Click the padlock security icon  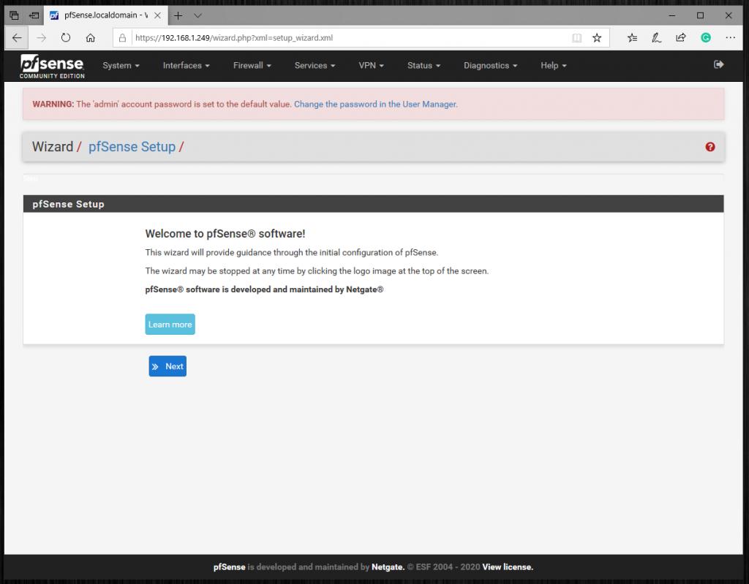tap(122, 38)
